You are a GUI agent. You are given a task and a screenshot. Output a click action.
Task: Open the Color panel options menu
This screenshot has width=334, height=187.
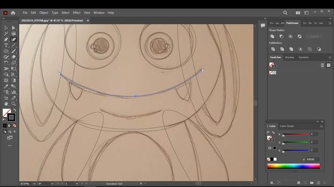coord(321,126)
